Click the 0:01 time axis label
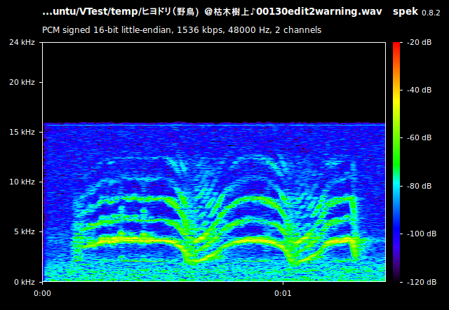Screen dimensions: 449x310 pyautogui.click(x=283, y=293)
